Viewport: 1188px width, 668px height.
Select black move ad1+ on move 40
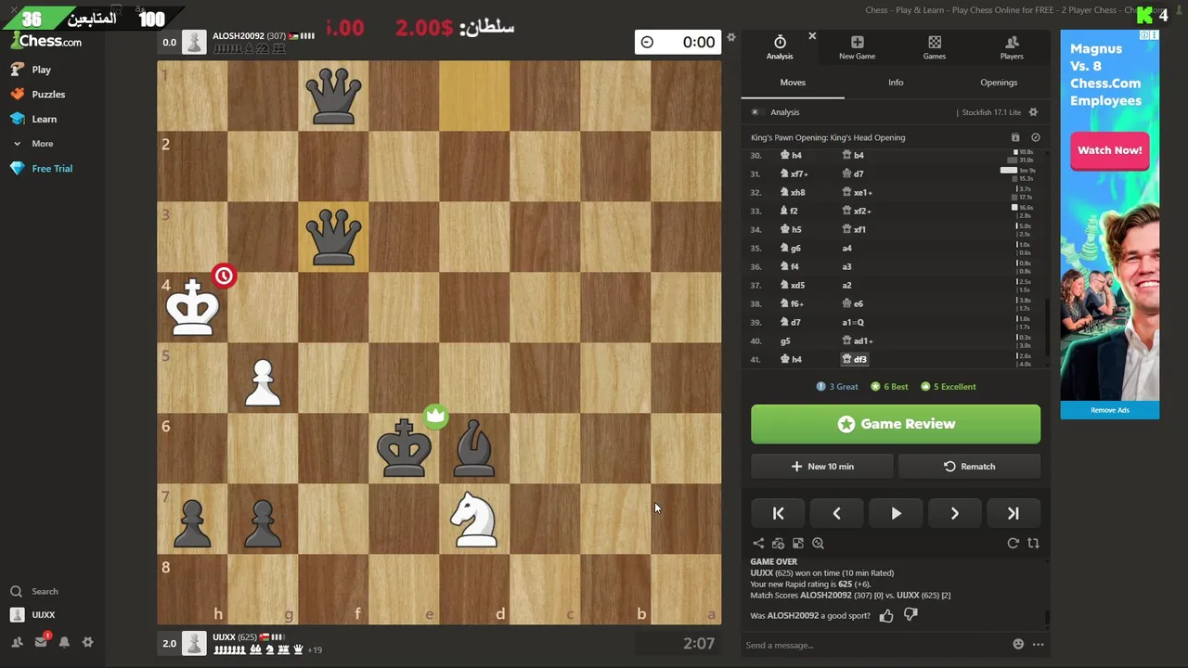click(x=858, y=340)
